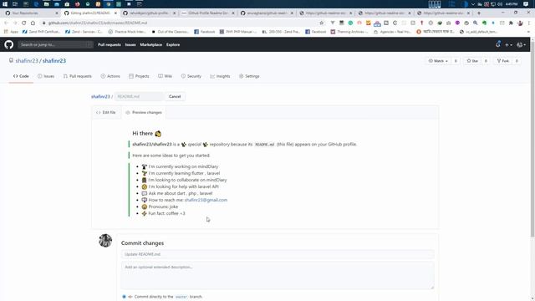Open the bold shafinr23 repository name link

coord(53,61)
